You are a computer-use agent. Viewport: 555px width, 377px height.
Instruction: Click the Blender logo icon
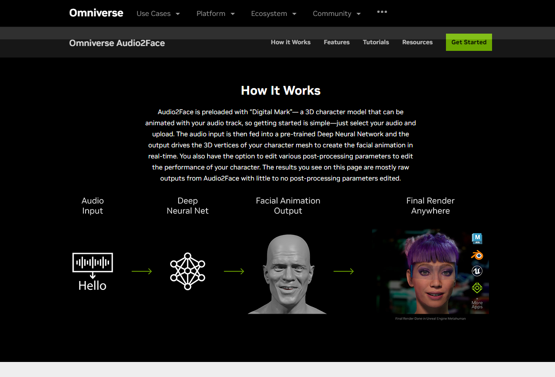pyautogui.click(x=477, y=255)
